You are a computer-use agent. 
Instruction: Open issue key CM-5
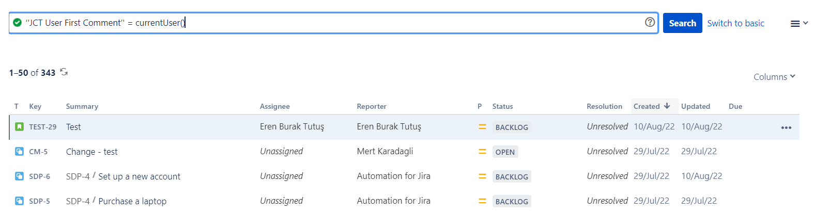38,152
